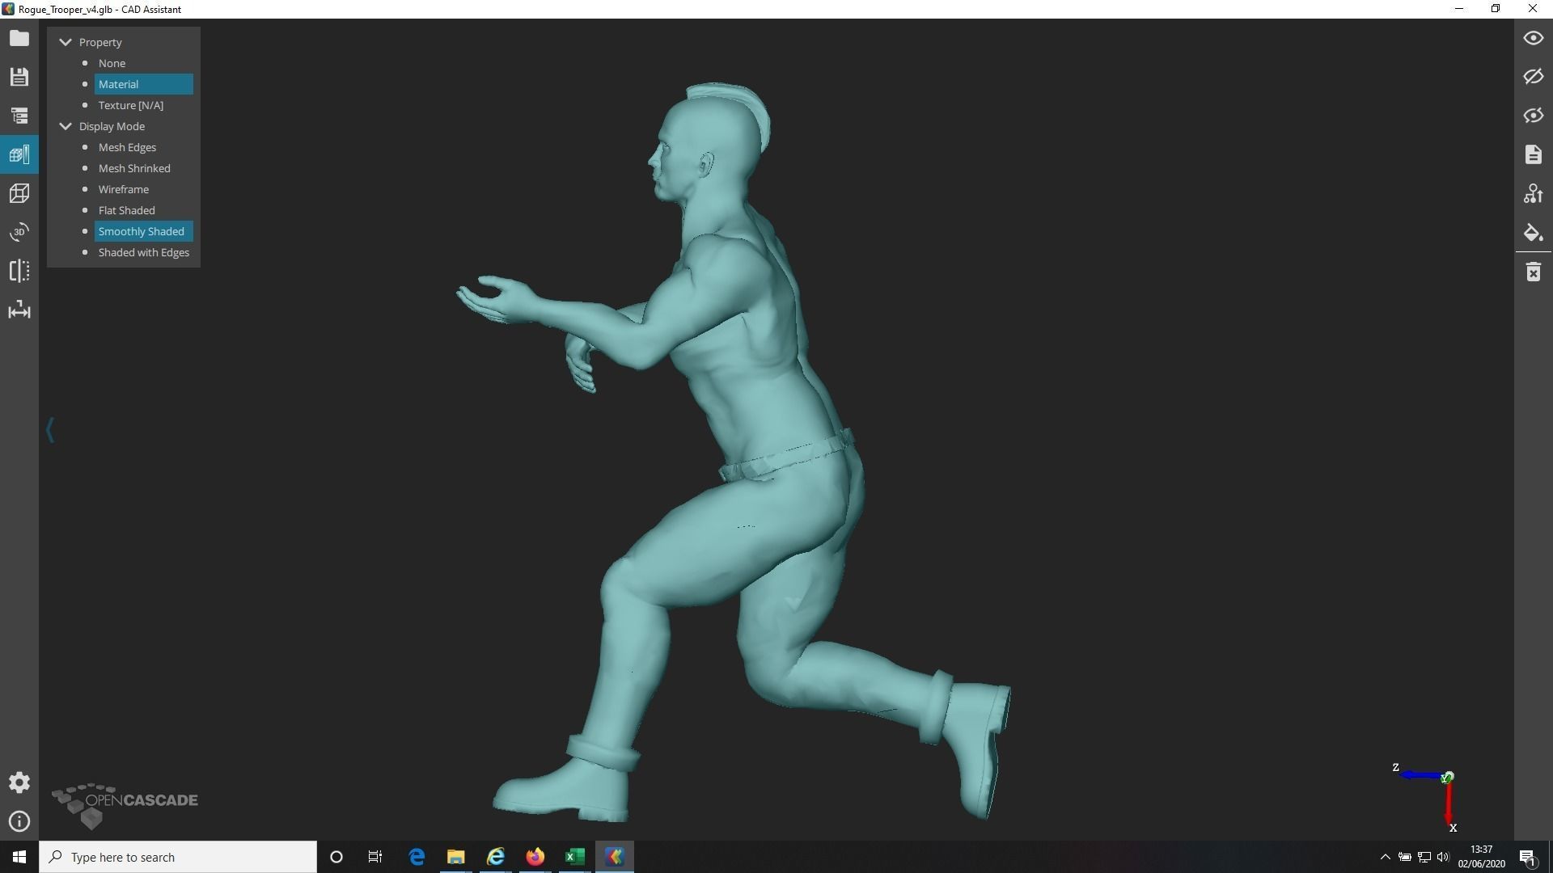This screenshot has height=873, width=1553.
Task: Collapse the Display Mode section
Action: tap(66, 126)
